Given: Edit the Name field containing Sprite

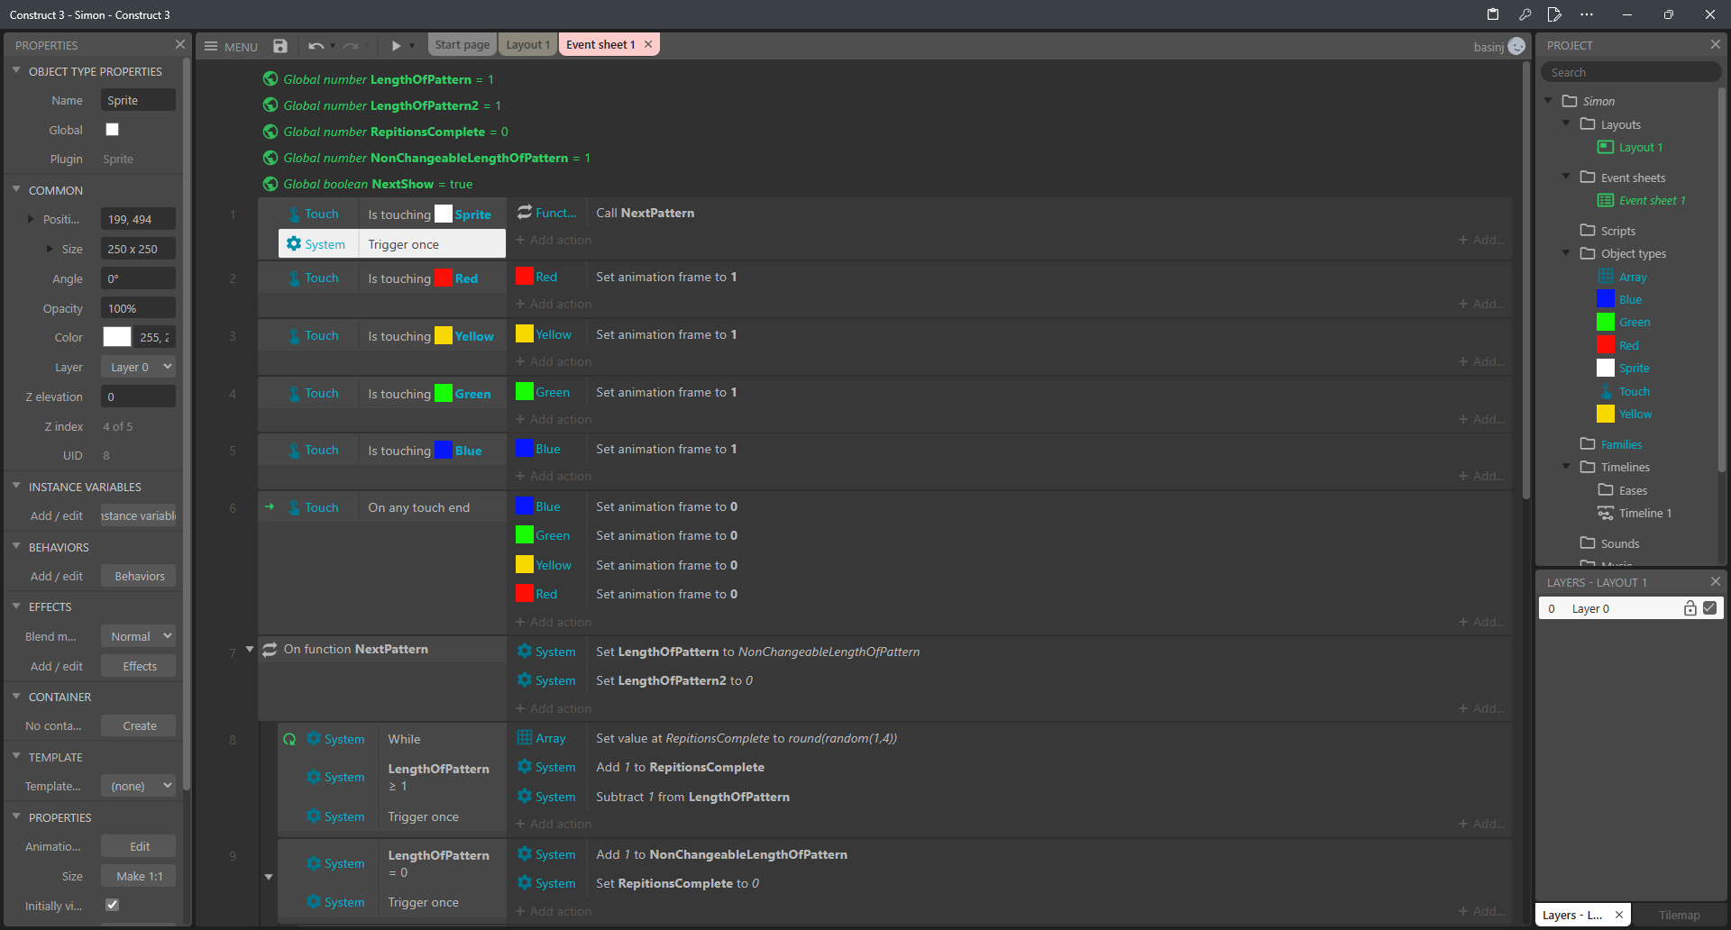Looking at the screenshot, I should pyautogui.click(x=138, y=100).
